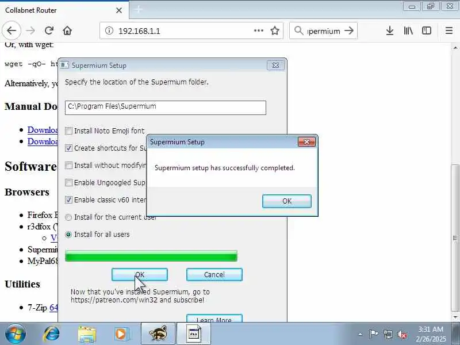Screen dimensions: 460x345
Task: Toggle Install without modifying checkbox
Action: pyautogui.click(x=68, y=165)
